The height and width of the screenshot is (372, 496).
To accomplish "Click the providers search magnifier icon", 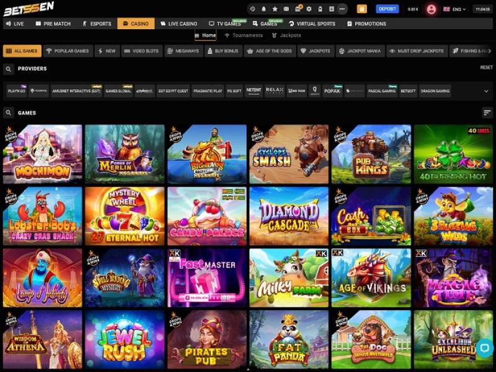I will [9, 69].
